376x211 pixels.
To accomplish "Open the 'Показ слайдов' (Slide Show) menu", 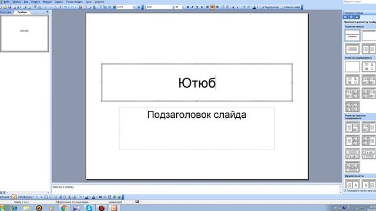I will (x=74, y=2).
